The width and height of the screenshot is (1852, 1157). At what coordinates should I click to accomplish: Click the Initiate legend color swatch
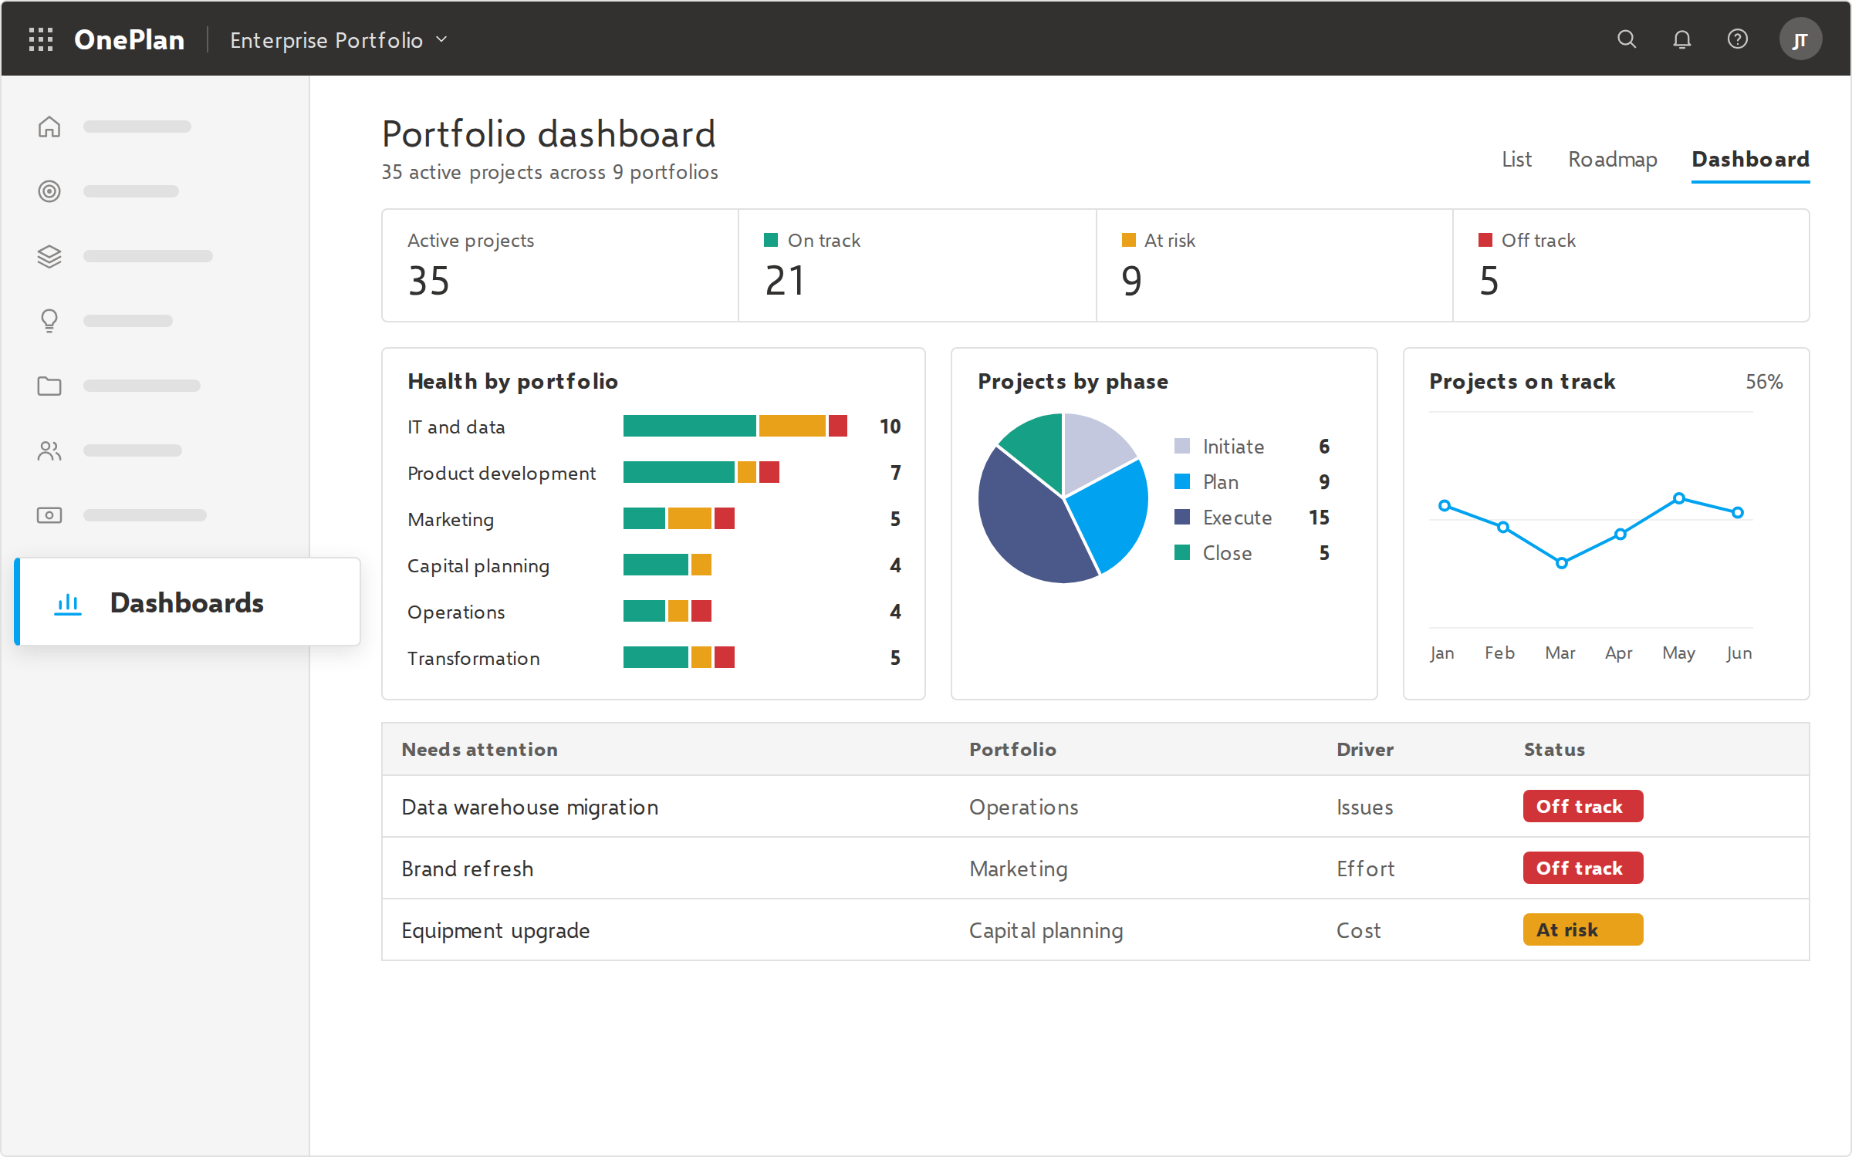coord(1182,446)
